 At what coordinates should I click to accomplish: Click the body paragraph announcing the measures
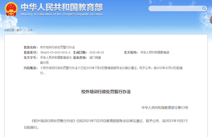click(105, 124)
